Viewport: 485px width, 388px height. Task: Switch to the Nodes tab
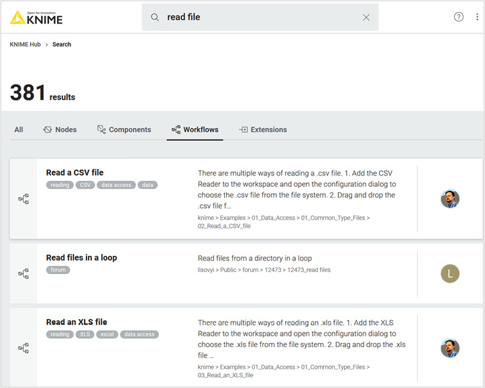click(x=60, y=130)
